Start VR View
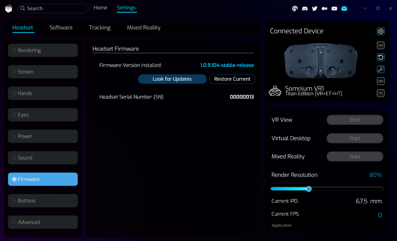 pyautogui.click(x=355, y=120)
